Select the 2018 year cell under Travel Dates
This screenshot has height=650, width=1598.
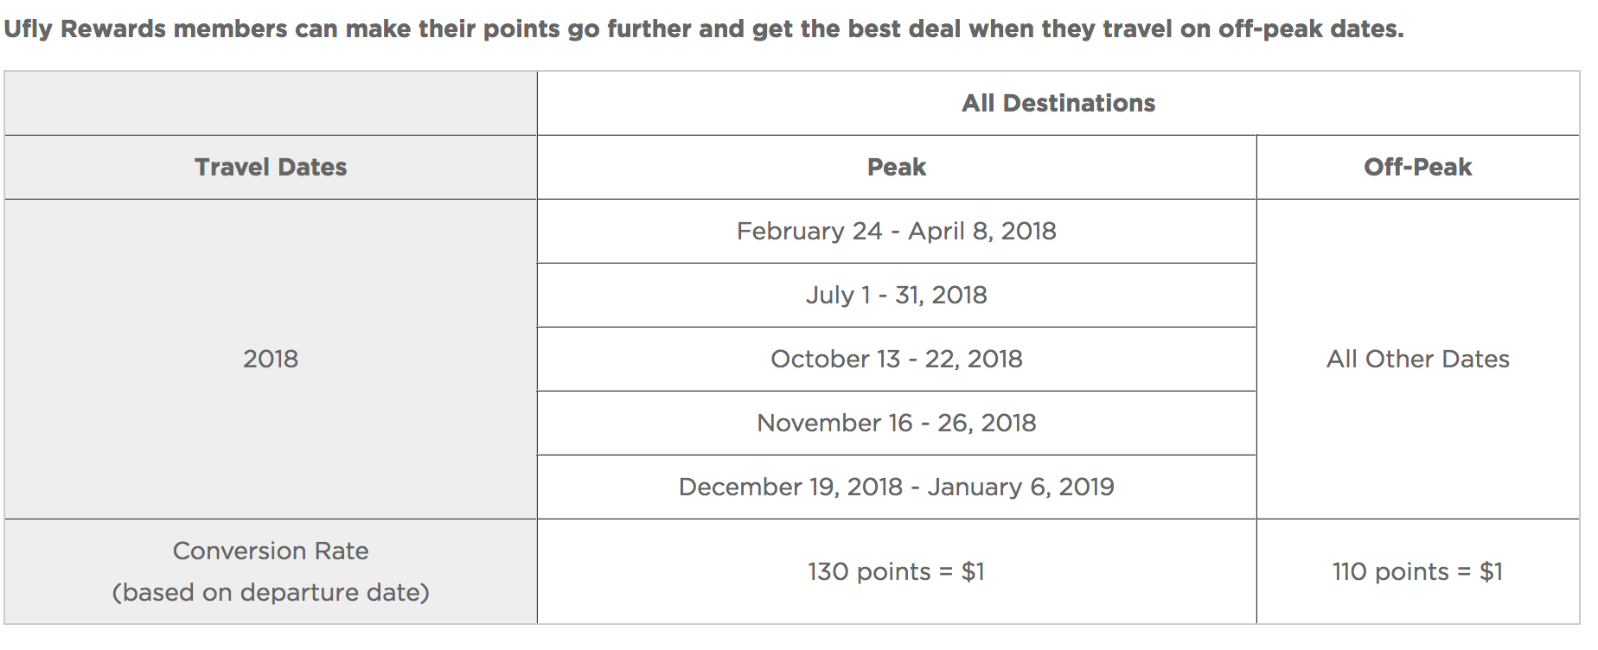click(x=271, y=359)
